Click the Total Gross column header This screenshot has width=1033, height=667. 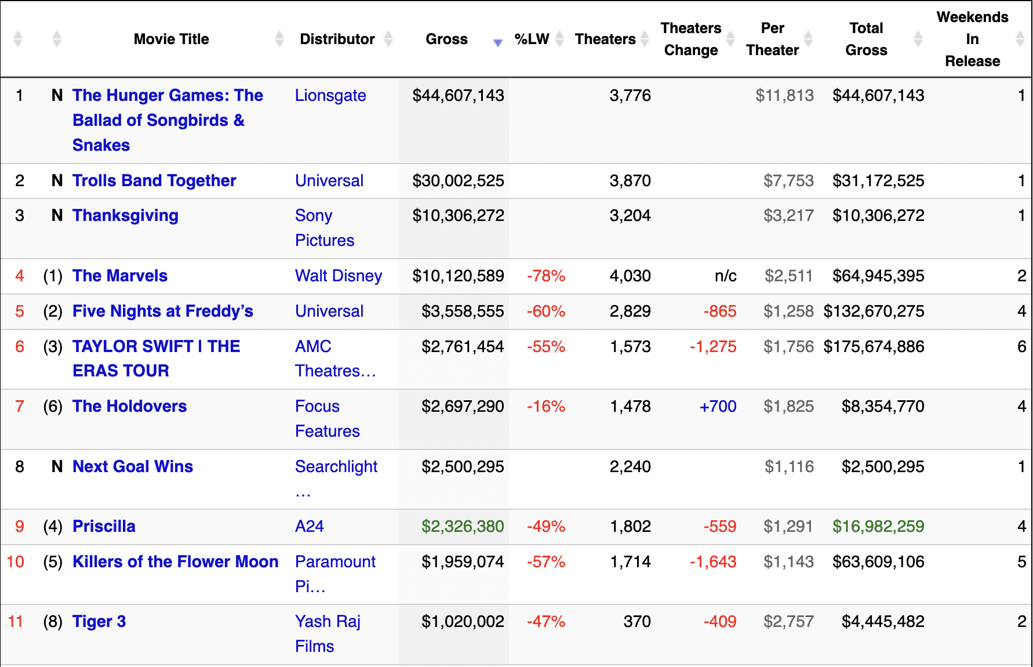866,39
